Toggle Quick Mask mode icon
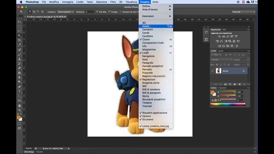Image resolution: width=274 pixels, height=154 pixels. (19, 124)
